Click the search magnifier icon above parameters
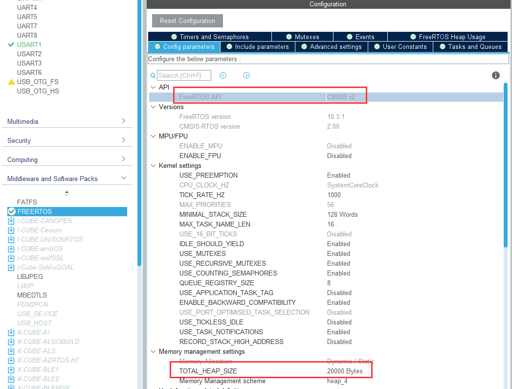 [153, 75]
